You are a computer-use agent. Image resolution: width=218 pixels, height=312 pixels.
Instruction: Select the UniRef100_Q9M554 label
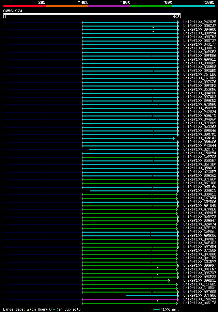point(200,33)
